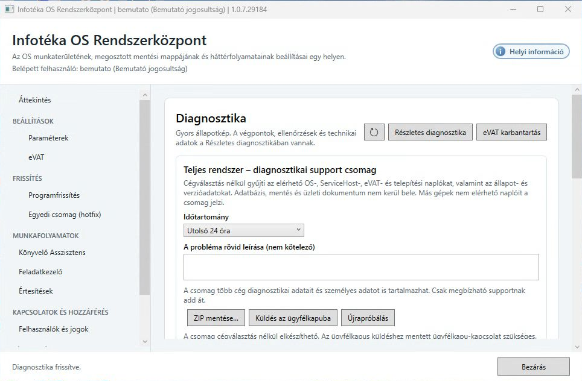The height and width of the screenshot is (381, 582).
Task: Select eVAT in the sidebar
Action: pyautogui.click(x=36, y=157)
